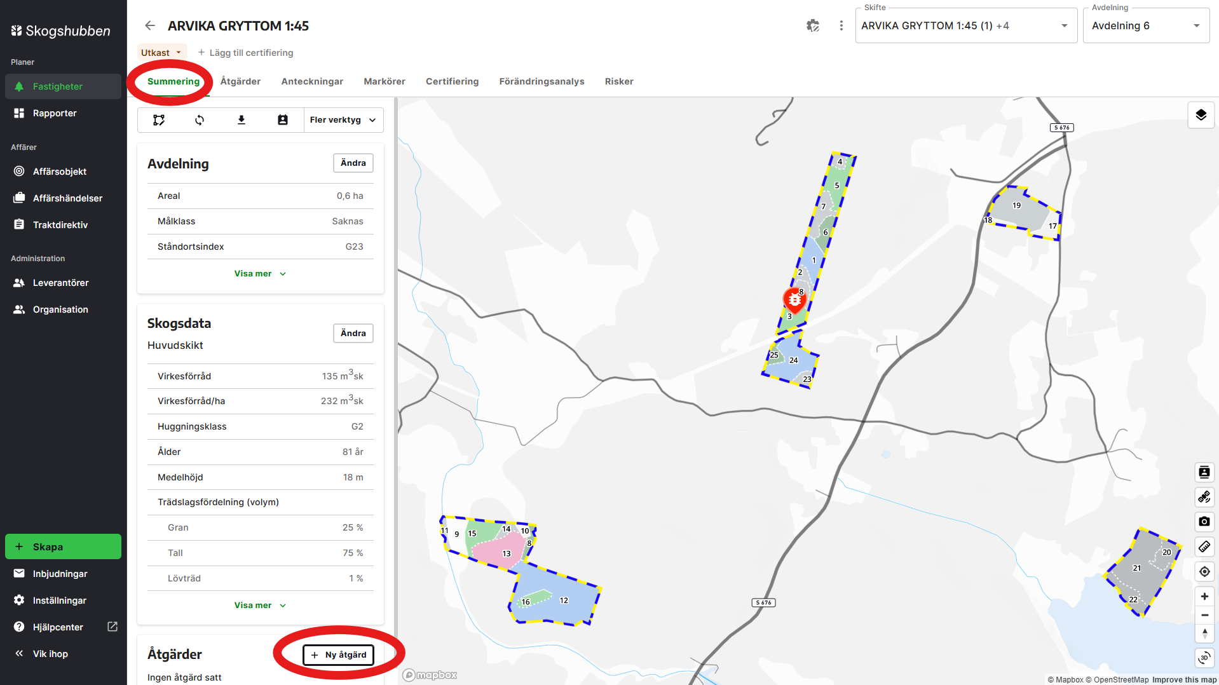This screenshot has height=685, width=1219.
Task: Open property settings gear icon
Action: (x=813, y=25)
